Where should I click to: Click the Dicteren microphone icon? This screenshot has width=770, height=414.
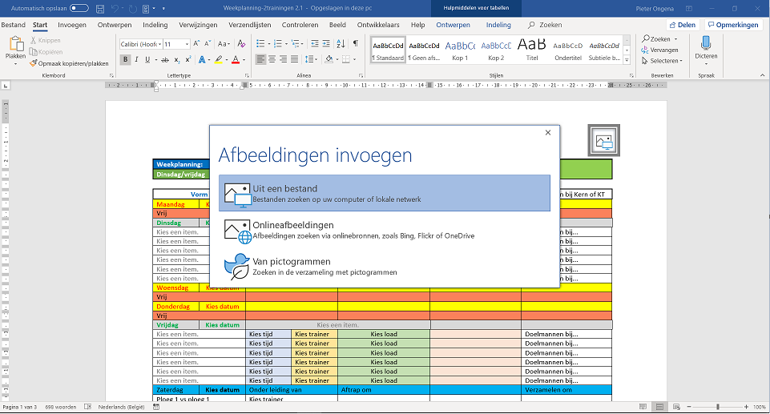tap(706, 42)
